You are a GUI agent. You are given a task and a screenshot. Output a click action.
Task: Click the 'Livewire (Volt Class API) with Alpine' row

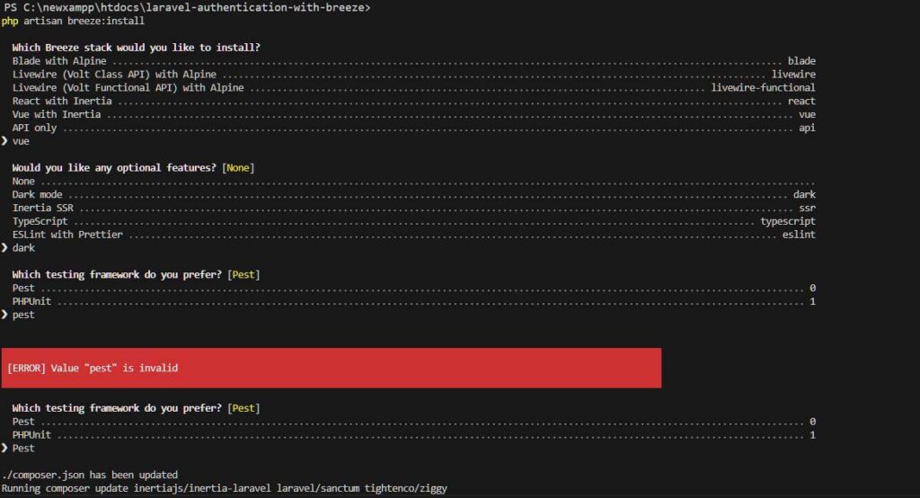pyautogui.click(x=413, y=75)
